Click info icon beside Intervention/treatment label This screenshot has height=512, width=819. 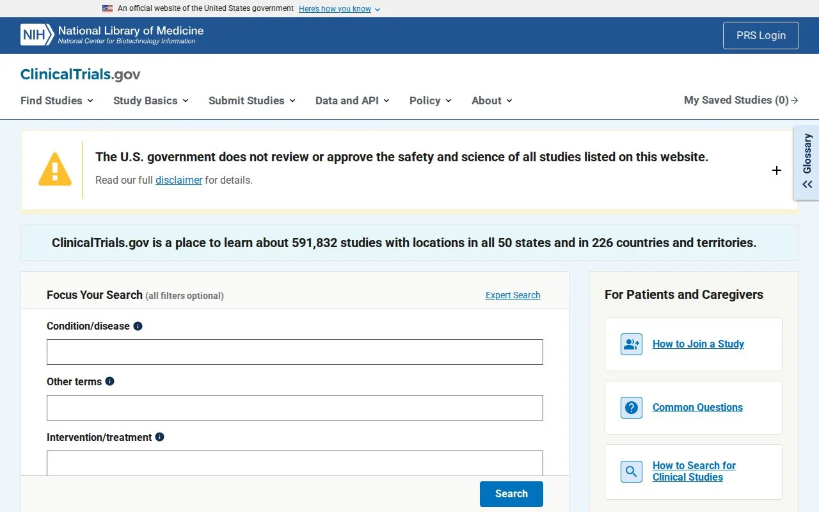click(159, 437)
